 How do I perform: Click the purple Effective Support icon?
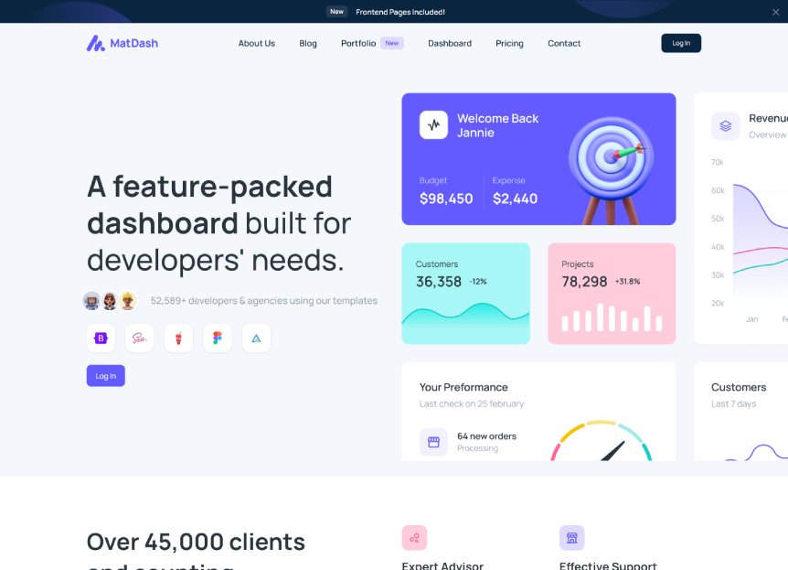(x=571, y=538)
